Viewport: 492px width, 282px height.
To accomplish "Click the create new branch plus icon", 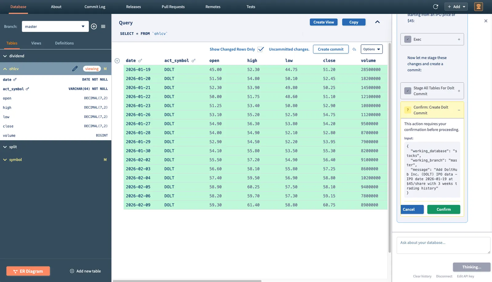I will tap(94, 26).
